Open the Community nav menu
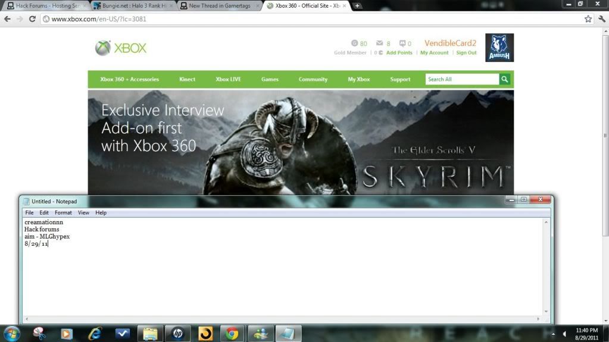The height and width of the screenshot is (342, 609). (x=313, y=79)
